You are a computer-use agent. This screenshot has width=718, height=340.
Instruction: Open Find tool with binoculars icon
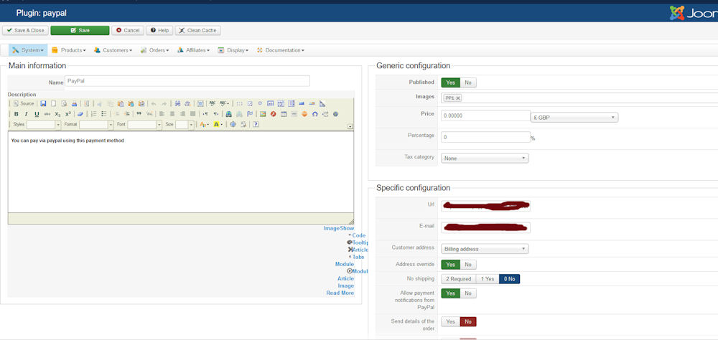click(177, 104)
